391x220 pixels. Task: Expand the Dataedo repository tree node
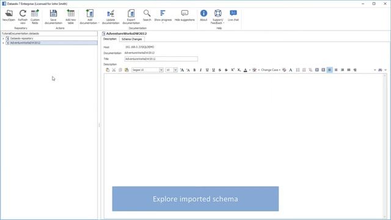coord(3,38)
